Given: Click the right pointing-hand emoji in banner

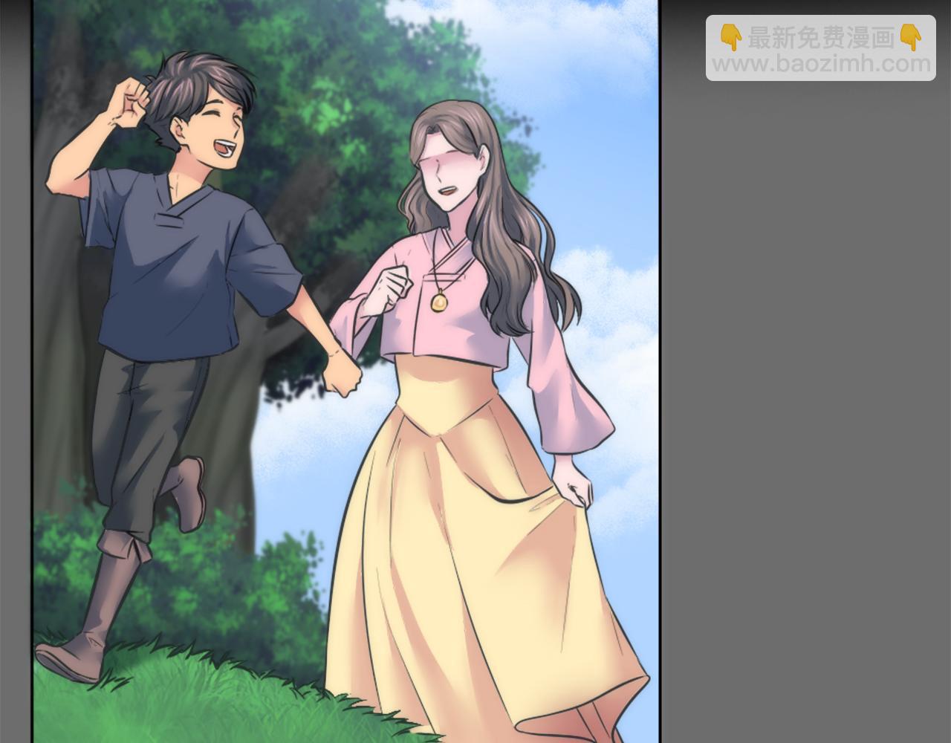Looking at the screenshot, I should (911, 37).
